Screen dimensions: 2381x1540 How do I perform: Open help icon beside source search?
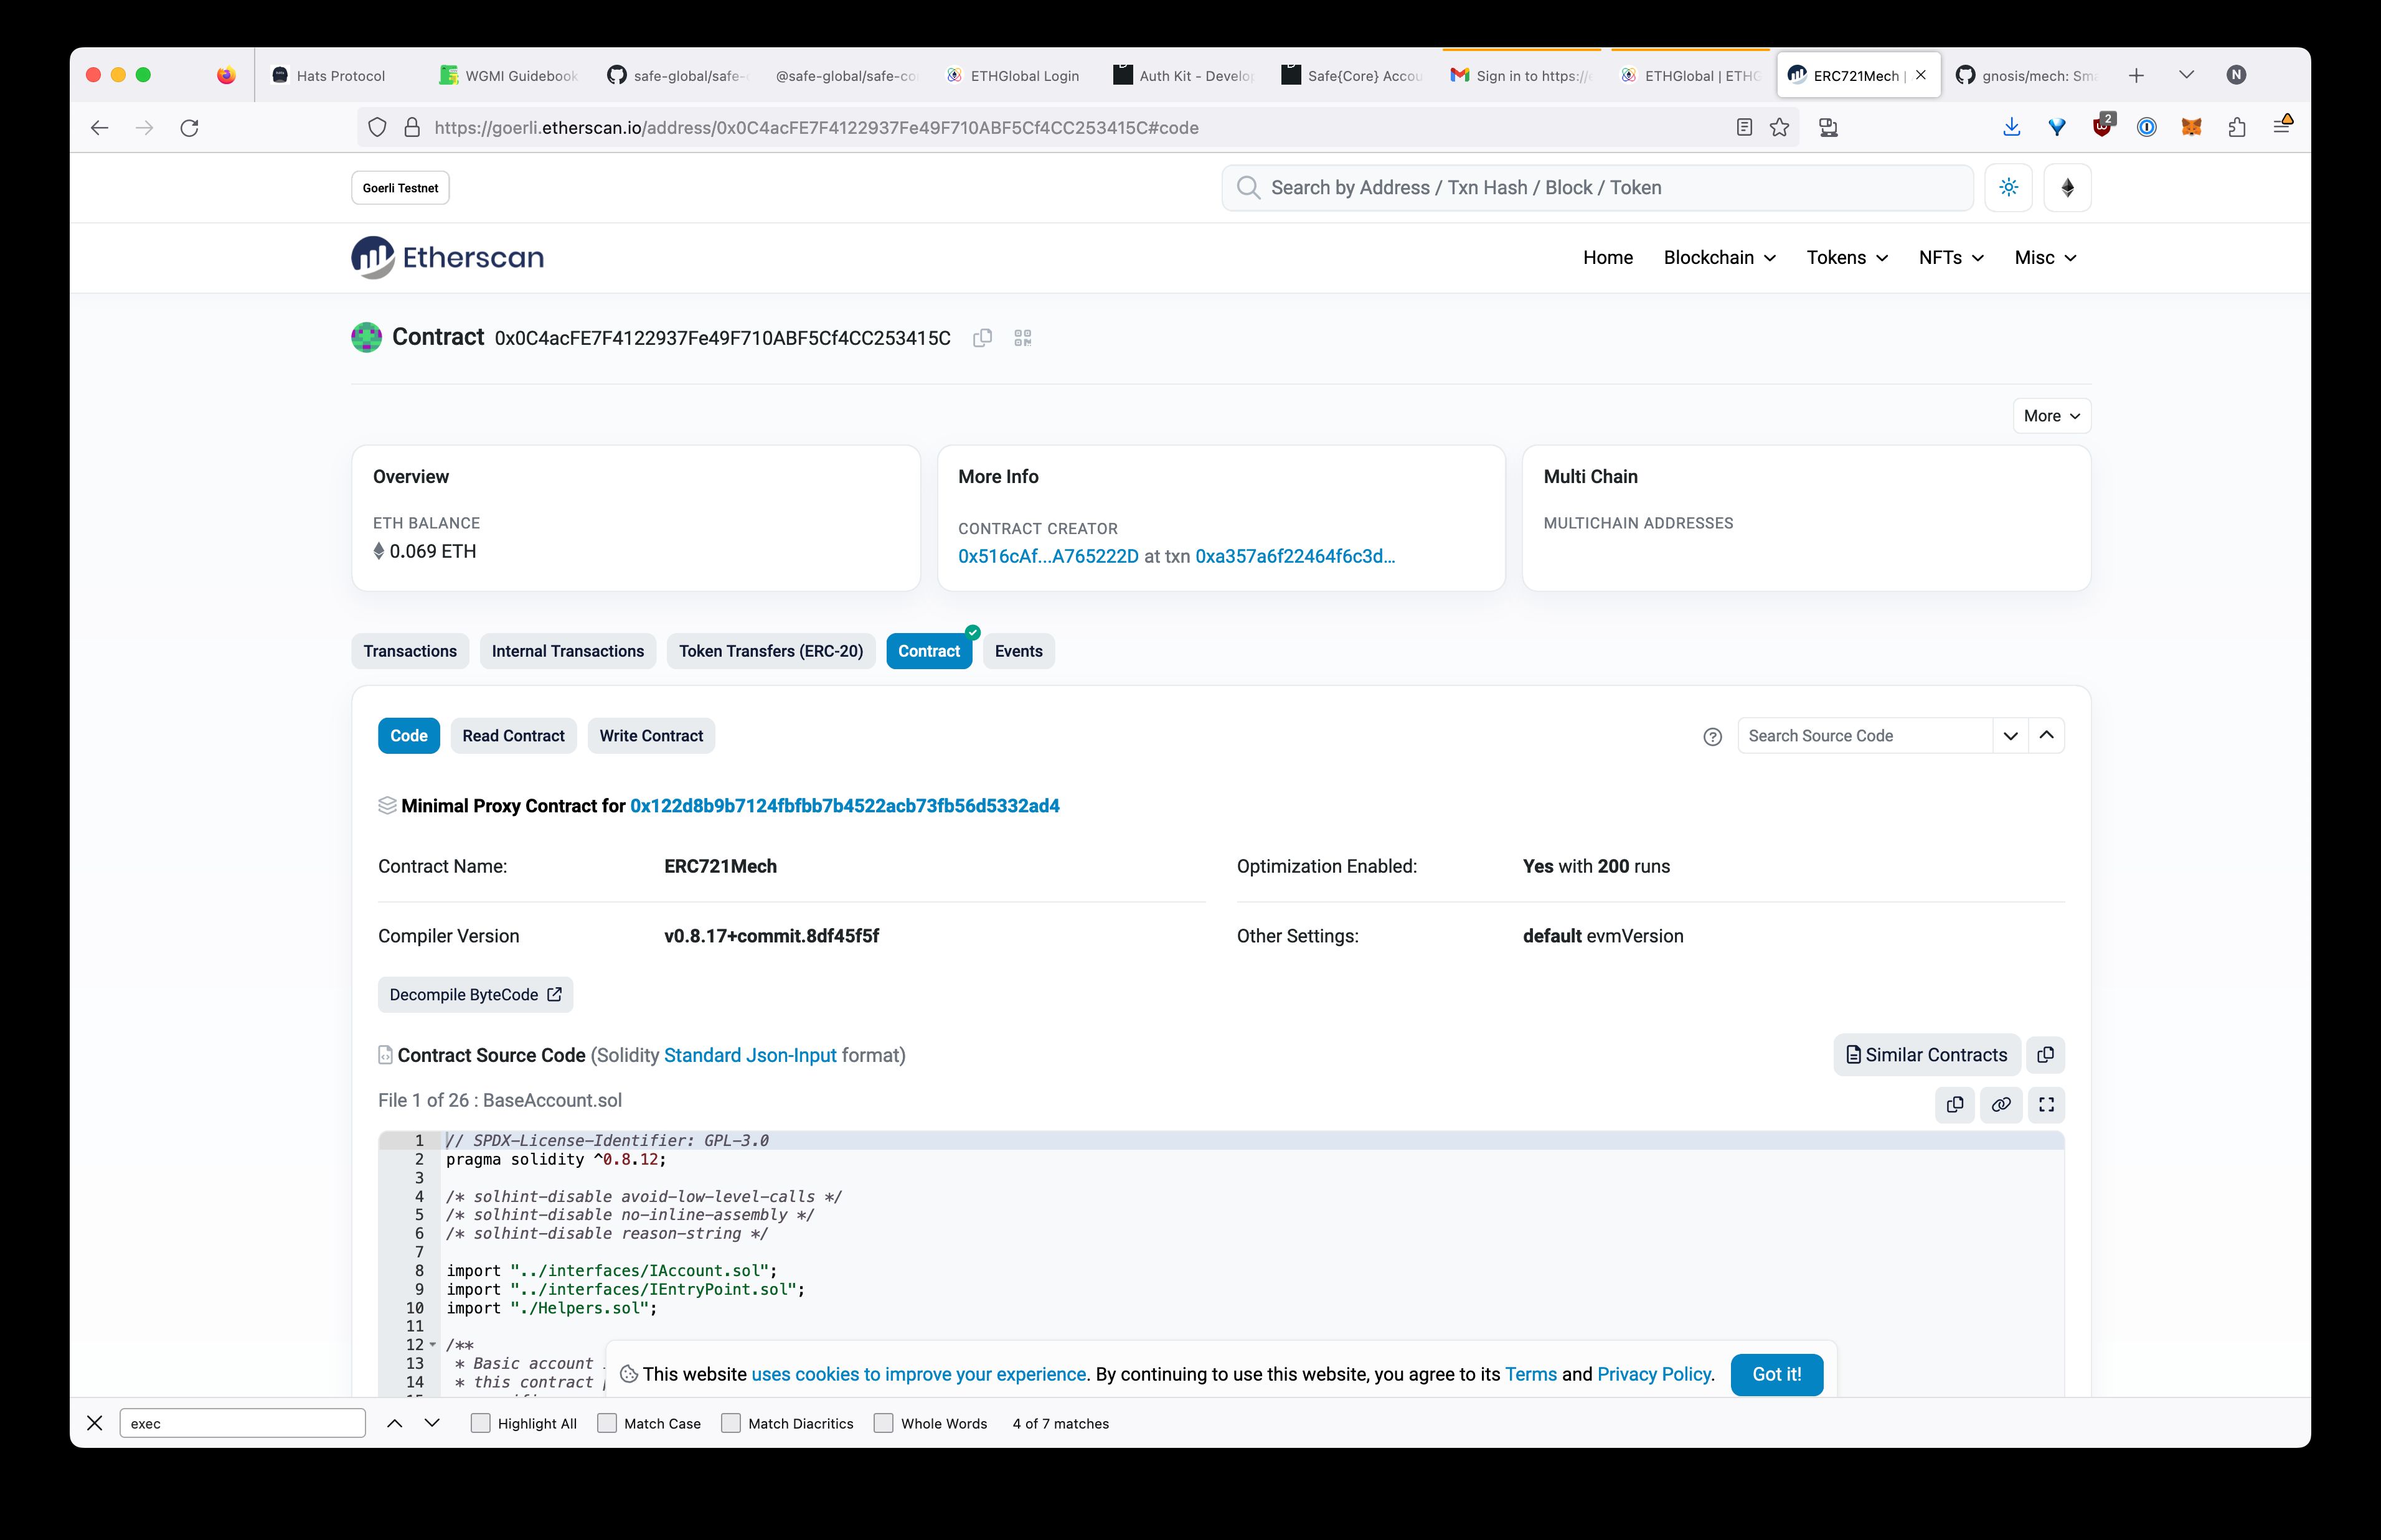pos(1712,737)
